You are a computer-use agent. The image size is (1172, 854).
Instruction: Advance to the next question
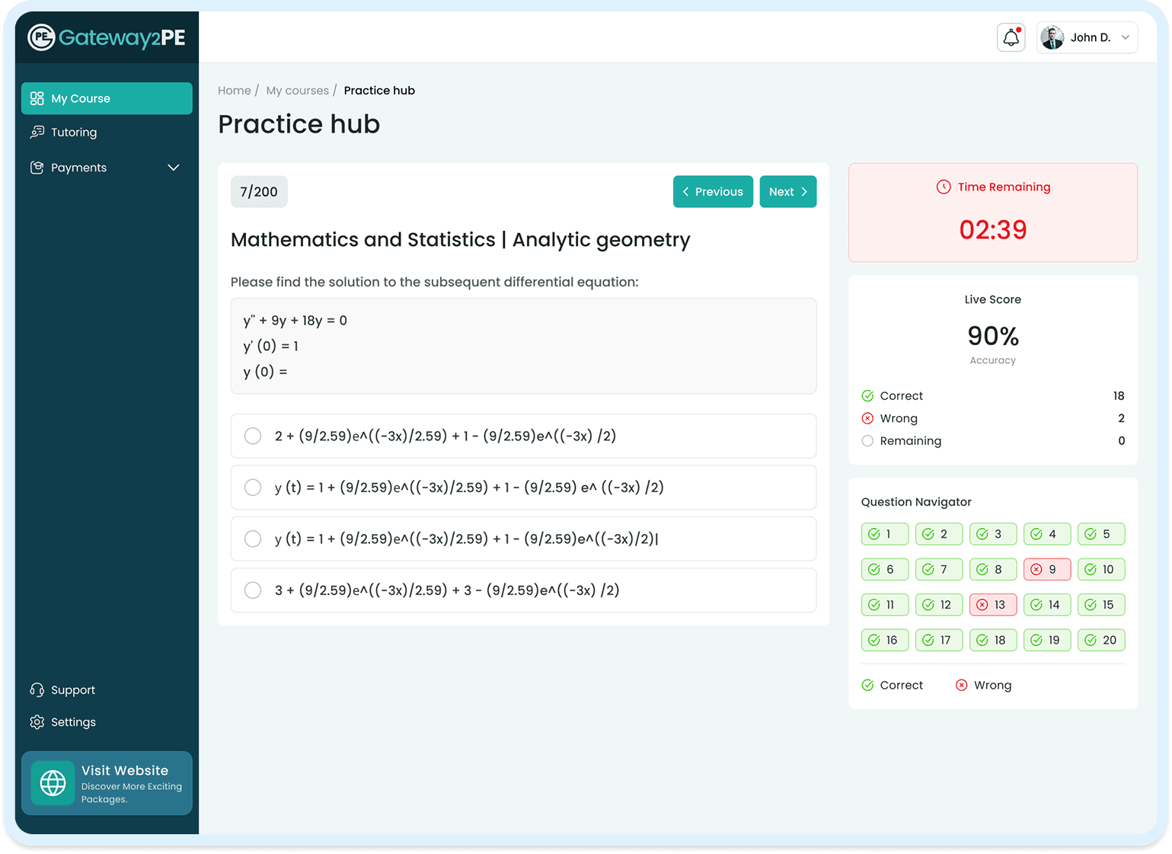point(787,191)
